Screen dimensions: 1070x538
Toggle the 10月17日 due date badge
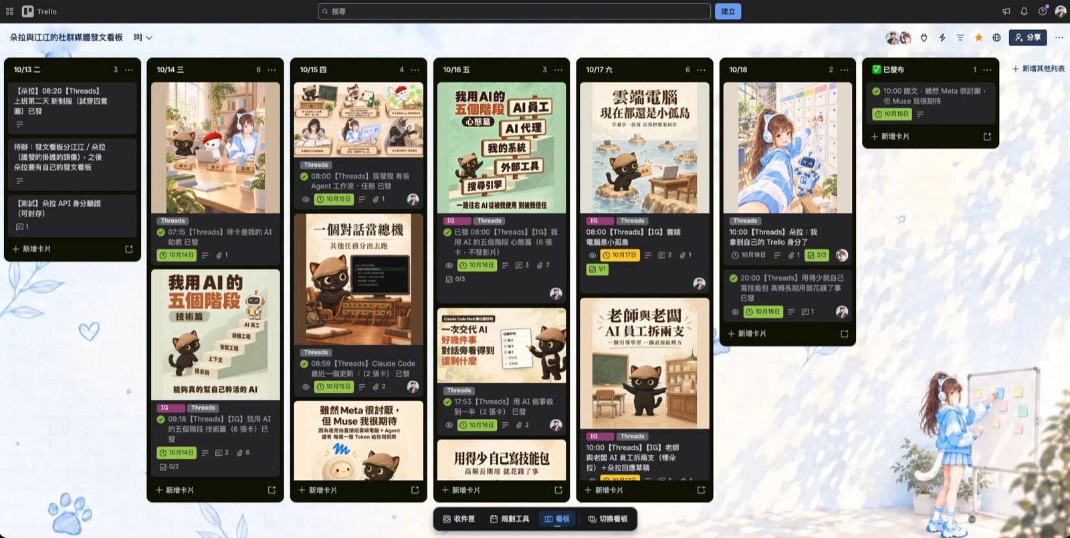pos(620,255)
